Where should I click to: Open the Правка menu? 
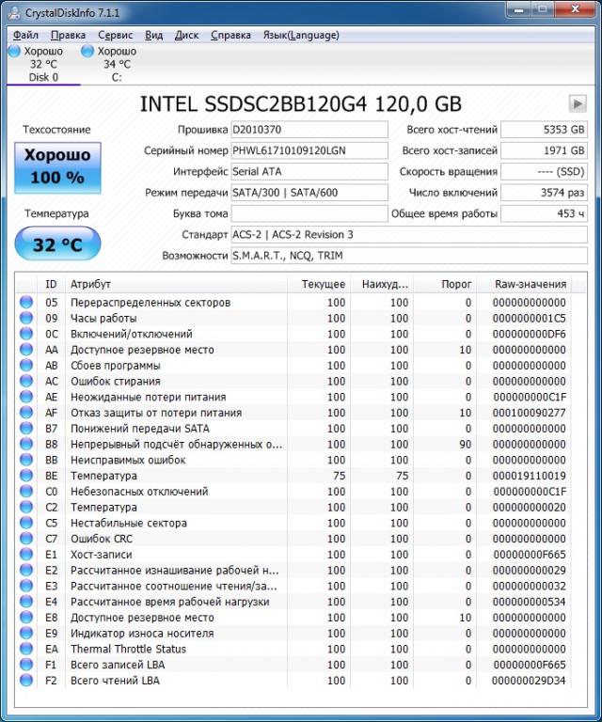click(x=68, y=35)
